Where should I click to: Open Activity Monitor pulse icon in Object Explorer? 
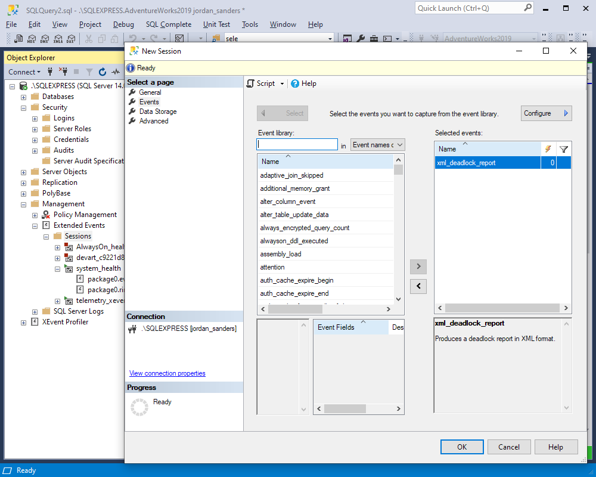tap(116, 72)
